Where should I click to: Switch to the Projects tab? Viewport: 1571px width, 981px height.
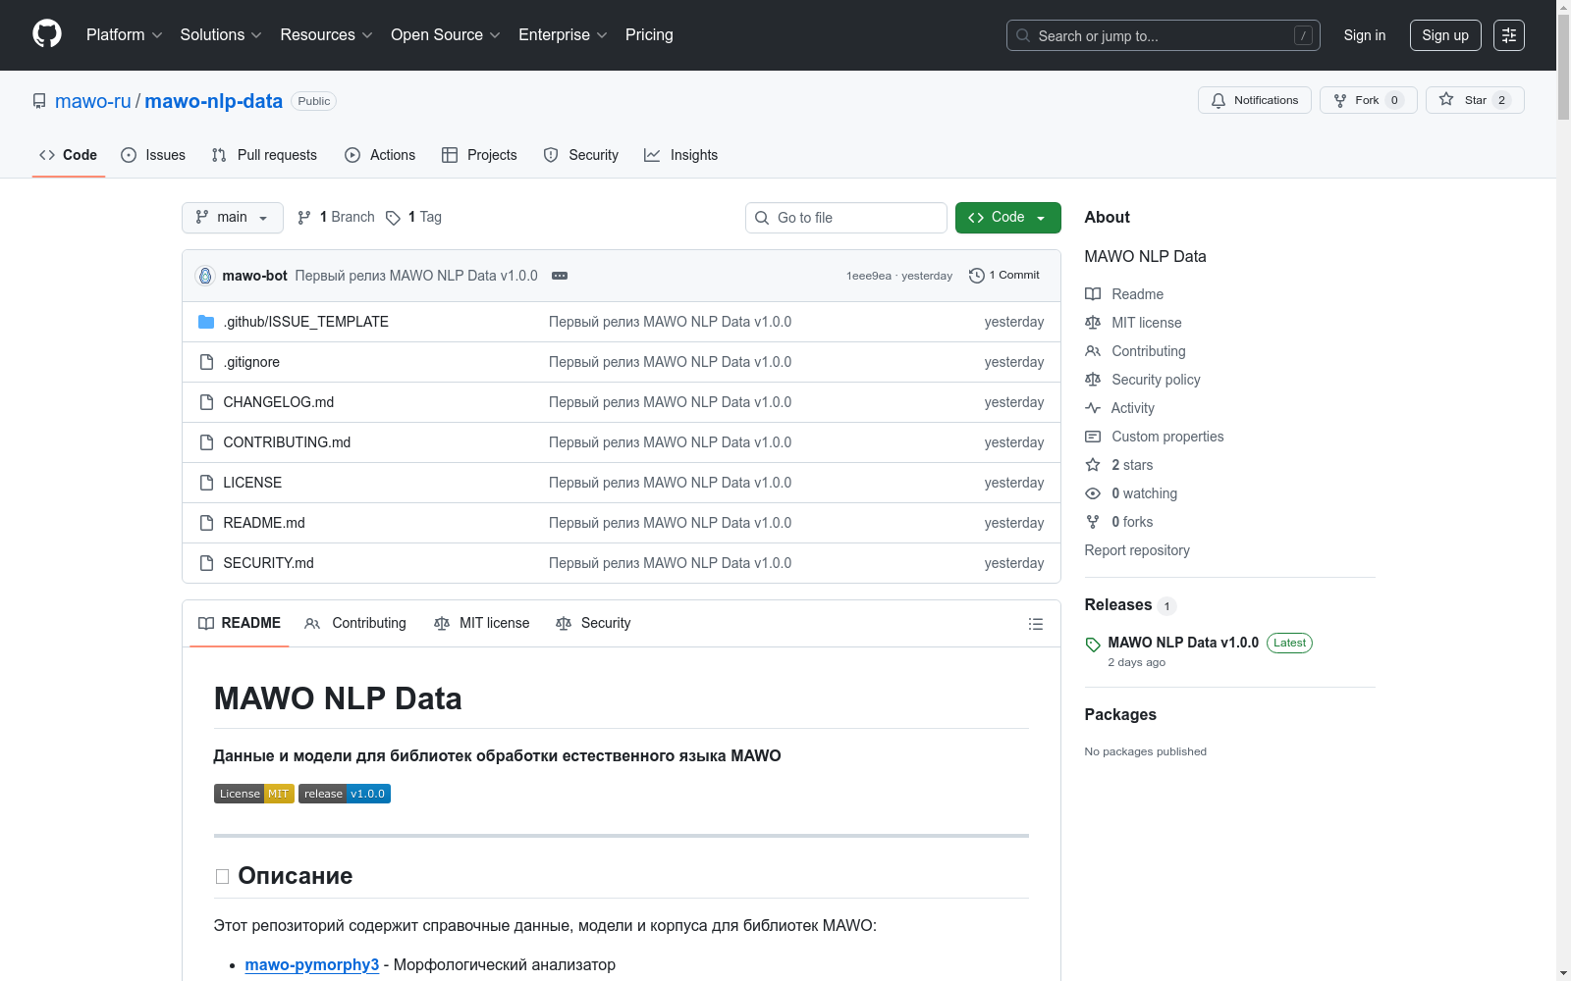[x=479, y=155]
